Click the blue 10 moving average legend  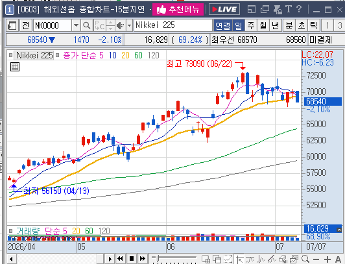113,55
